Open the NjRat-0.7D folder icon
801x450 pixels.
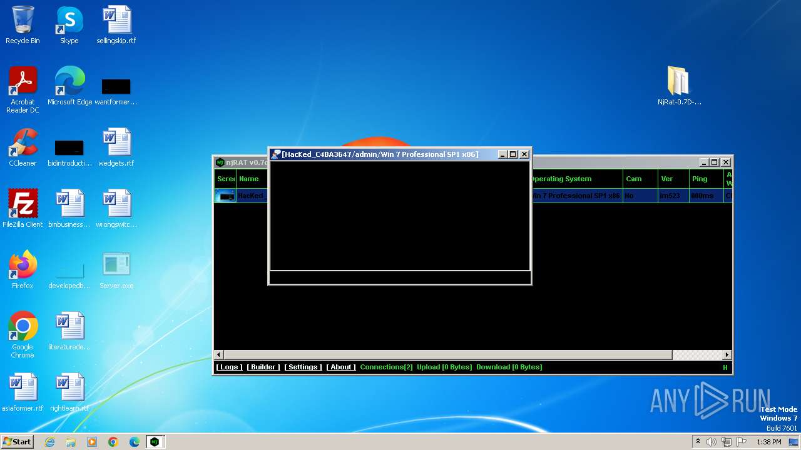point(679,86)
